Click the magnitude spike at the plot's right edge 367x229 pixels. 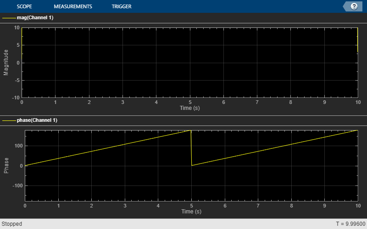[x=357, y=40]
